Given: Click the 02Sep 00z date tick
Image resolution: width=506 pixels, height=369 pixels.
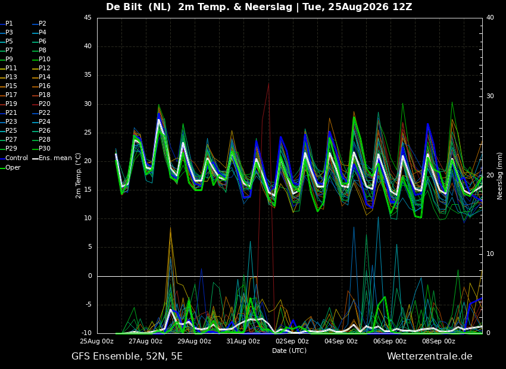Looking at the screenshot, I should tap(292, 341).
